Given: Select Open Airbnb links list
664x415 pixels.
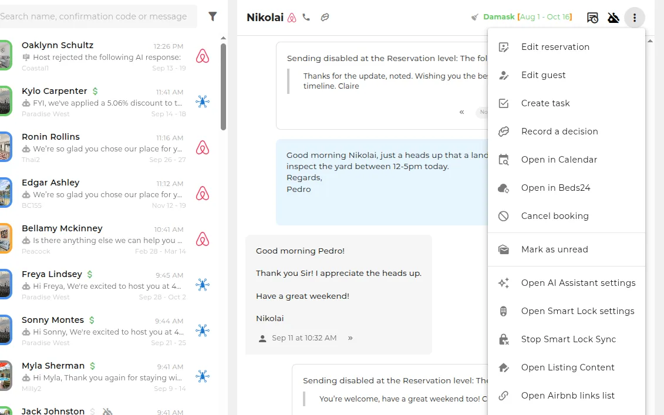Looking at the screenshot, I should [566, 396].
